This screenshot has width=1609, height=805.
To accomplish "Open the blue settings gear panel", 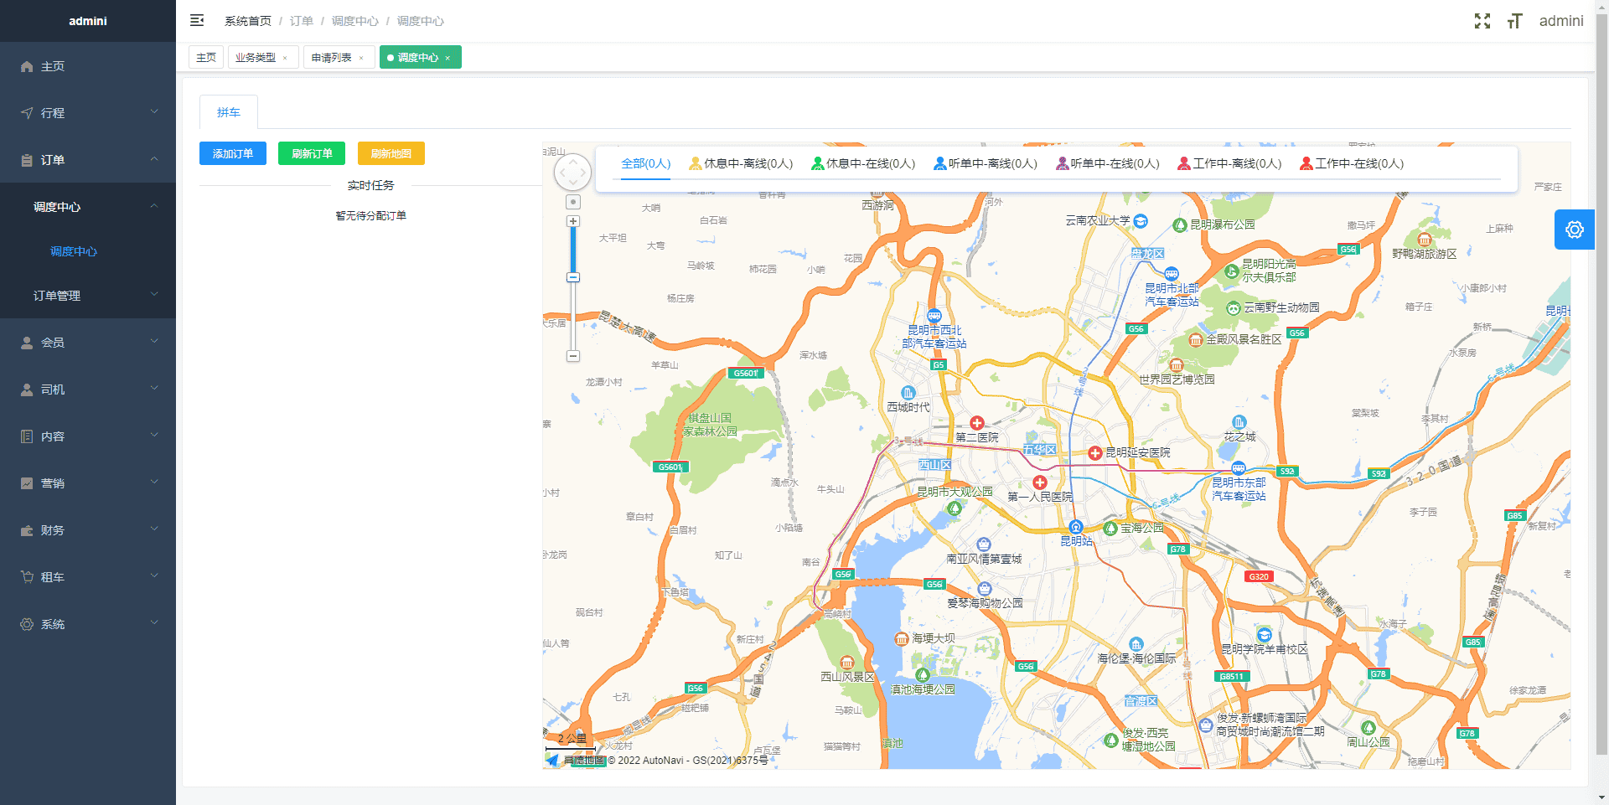I will pos(1575,230).
